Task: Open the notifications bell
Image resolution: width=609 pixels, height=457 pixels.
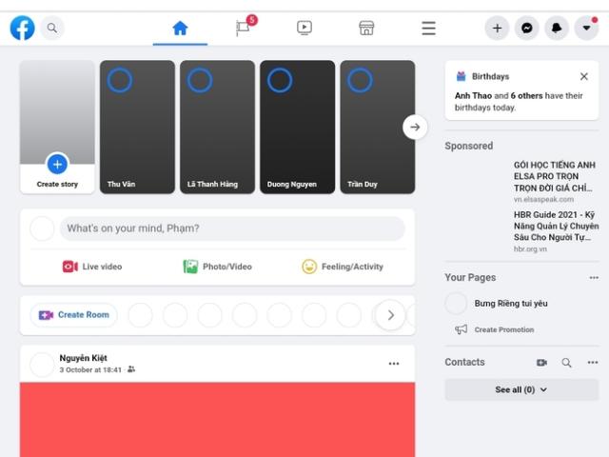Action: pyautogui.click(x=557, y=28)
